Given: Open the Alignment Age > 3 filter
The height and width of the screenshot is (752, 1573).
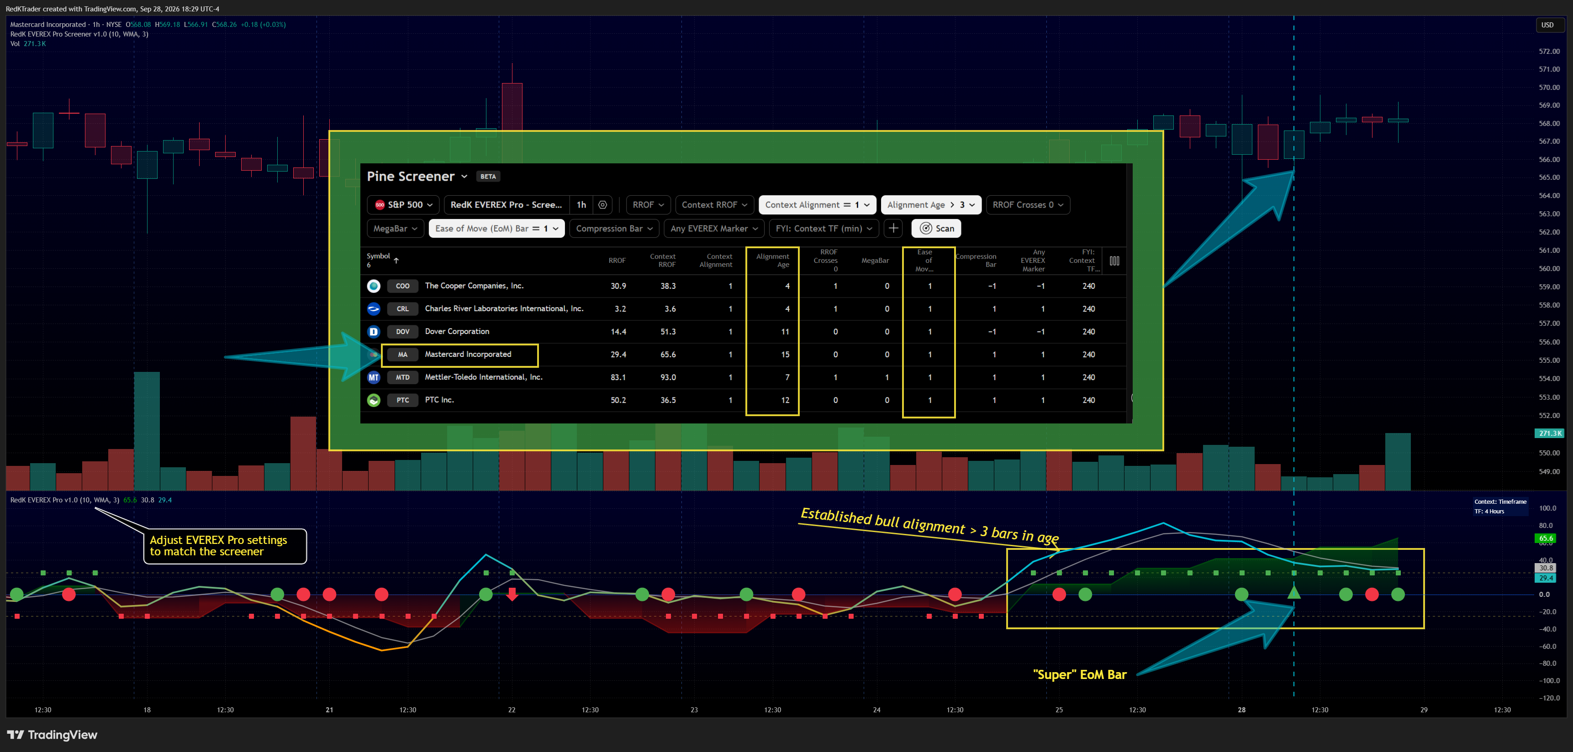Looking at the screenshot, I should (x=931, y=205).
